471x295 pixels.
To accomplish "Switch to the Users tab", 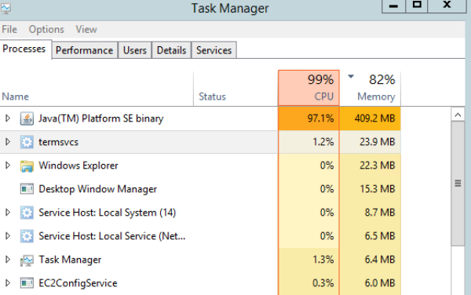I will point(135,50).
